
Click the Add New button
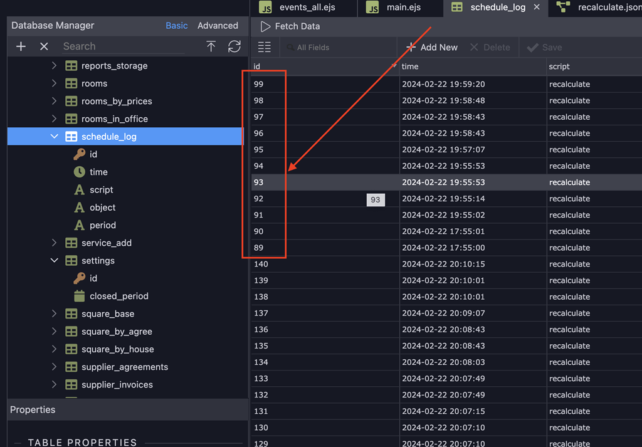tap(432, 48)
